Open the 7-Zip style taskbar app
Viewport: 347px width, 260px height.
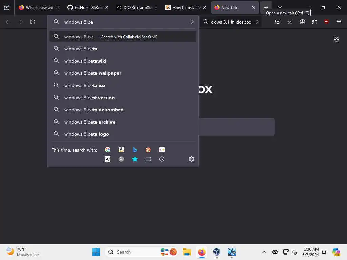click(232, 252)
